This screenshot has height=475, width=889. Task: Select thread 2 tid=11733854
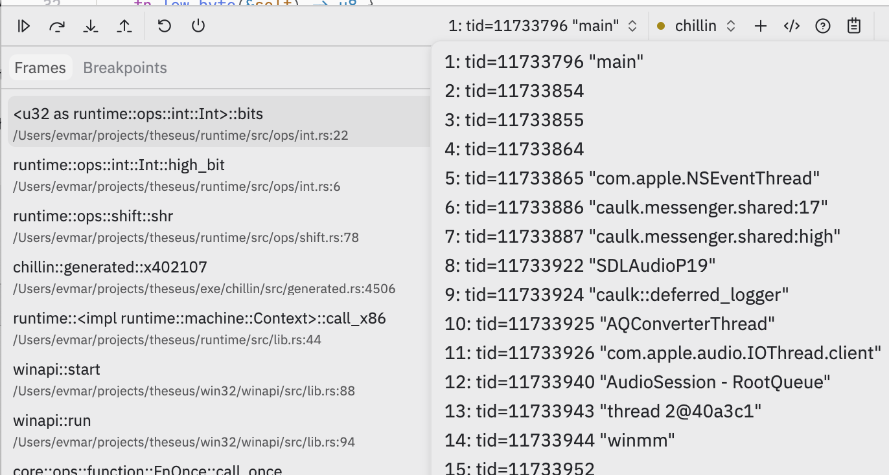point(514,91)
